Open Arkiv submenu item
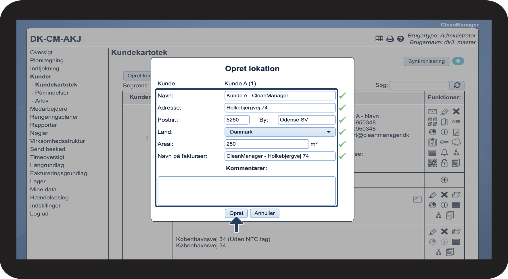 click(x=42, y=101)
